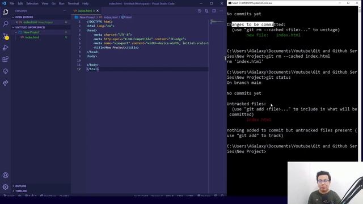The image size is (363, 204).
Task: Click the red index.html untracked file text
Action: pos(259,120)
